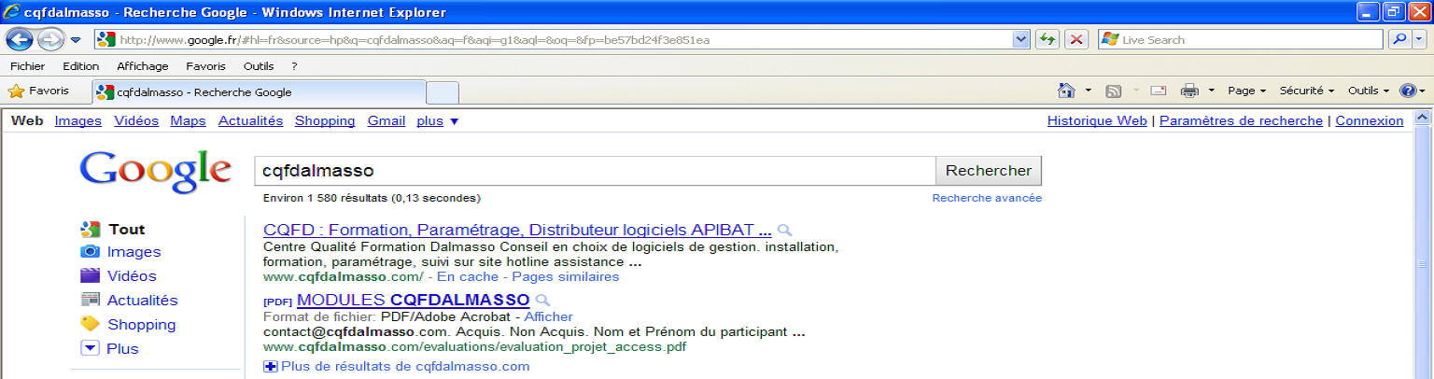Refresh the page with green arrows icon

[x=1047, y=40]
